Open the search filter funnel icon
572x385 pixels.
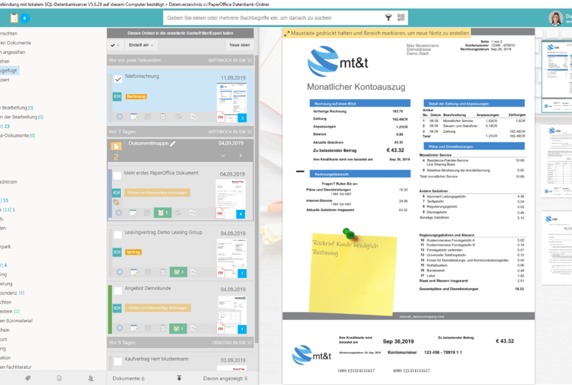coord(388,17)
